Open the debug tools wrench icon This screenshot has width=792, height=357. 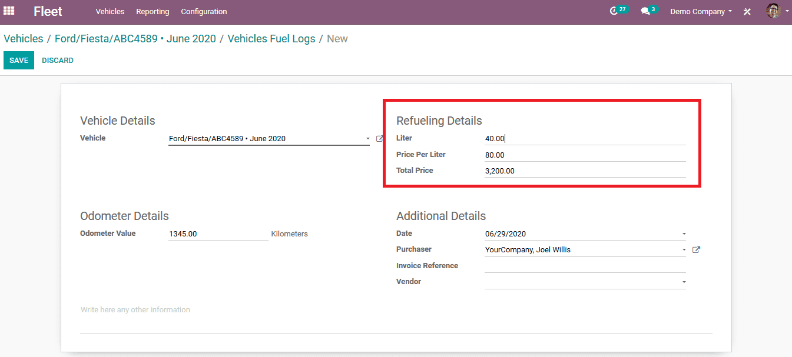(x=747, y=11)
